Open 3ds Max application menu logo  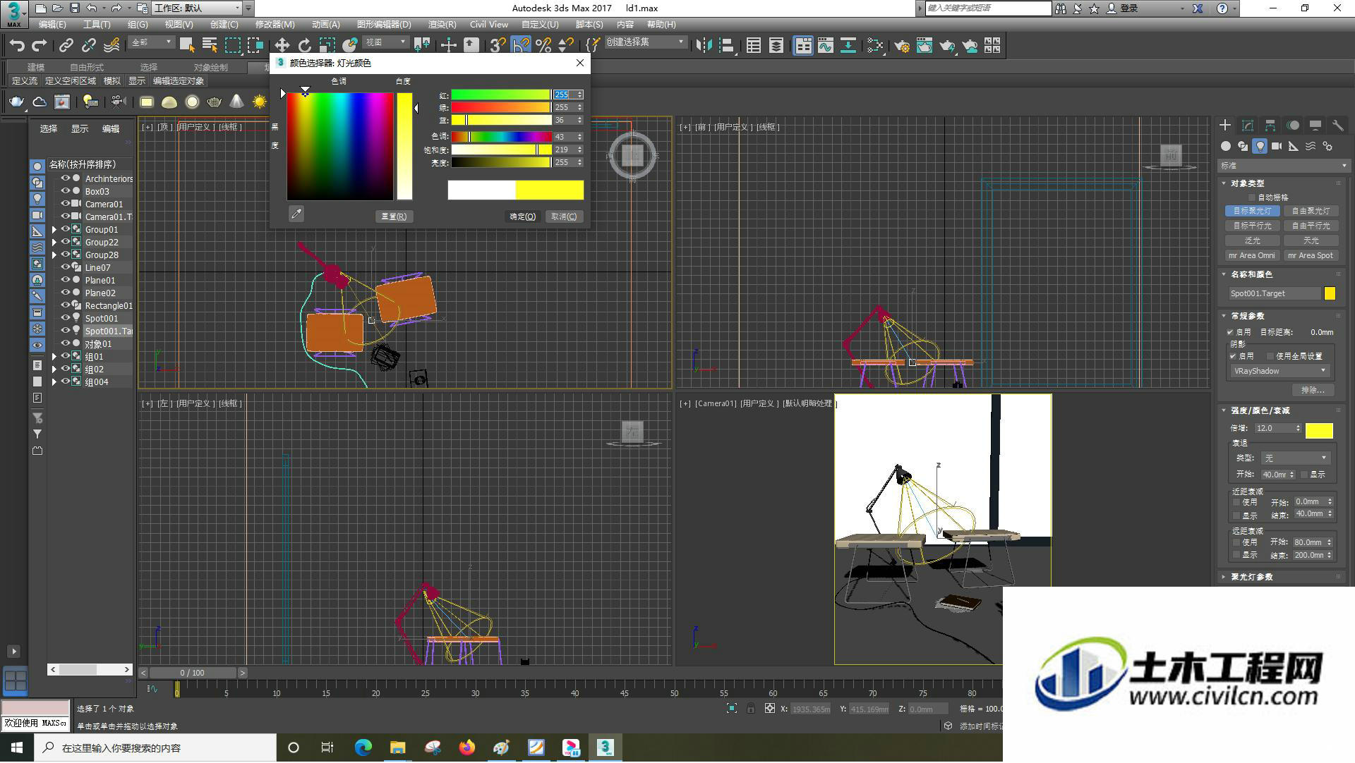(14, 13)
